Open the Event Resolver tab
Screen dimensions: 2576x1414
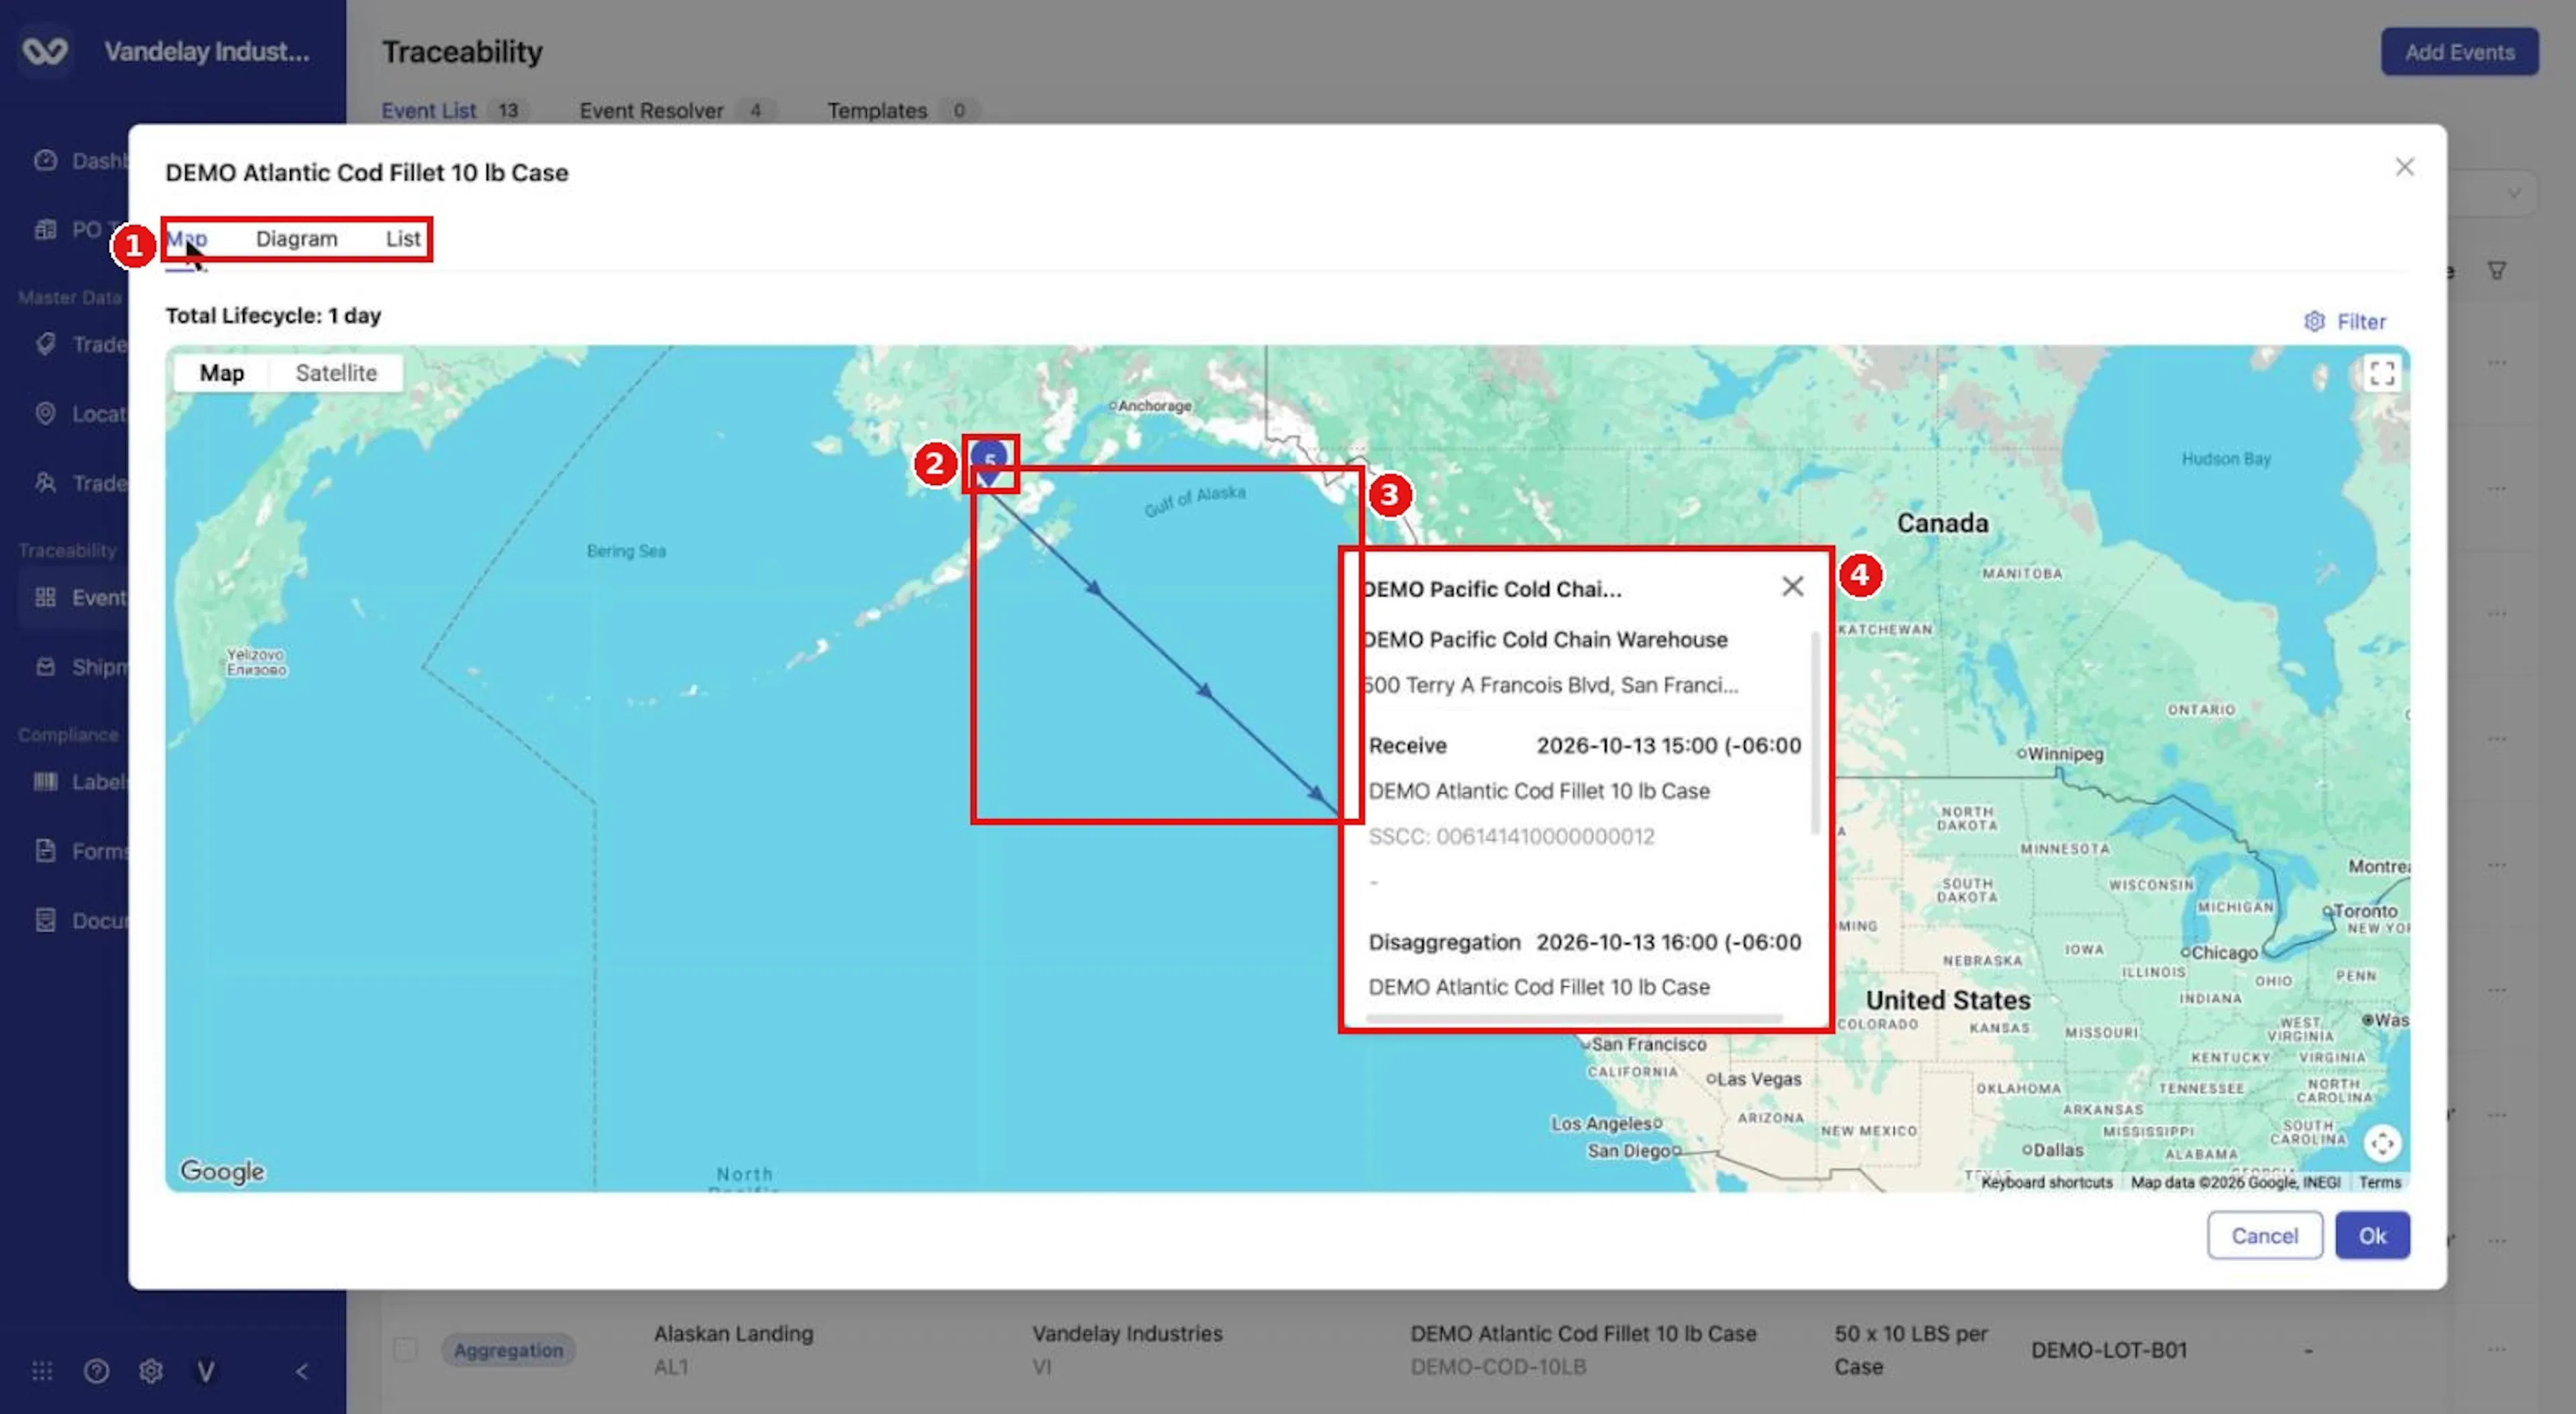click(x=651, y=111)
